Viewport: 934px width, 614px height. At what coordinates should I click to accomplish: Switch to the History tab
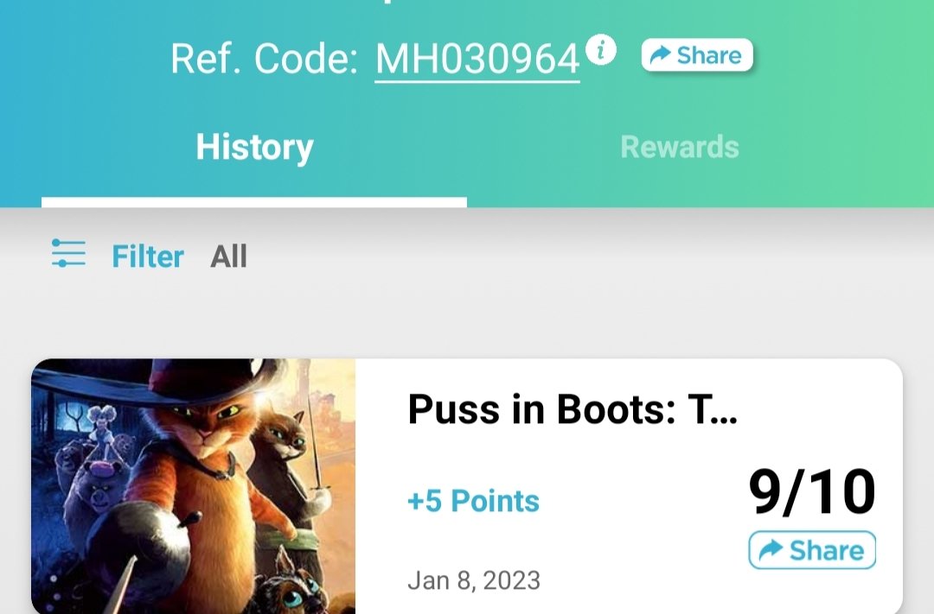(254, 147)
